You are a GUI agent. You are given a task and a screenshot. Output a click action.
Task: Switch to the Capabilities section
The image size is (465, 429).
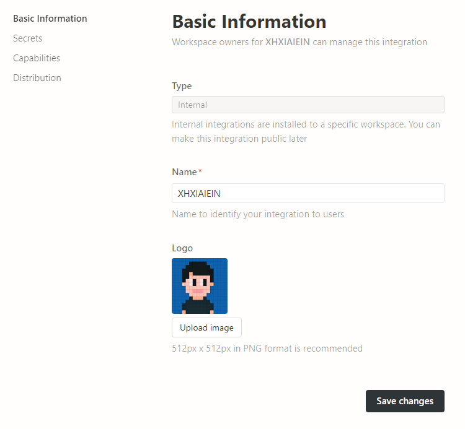(x=37, y=58)
